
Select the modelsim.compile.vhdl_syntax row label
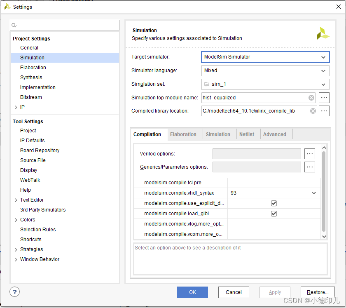click(x=179, y=193)
